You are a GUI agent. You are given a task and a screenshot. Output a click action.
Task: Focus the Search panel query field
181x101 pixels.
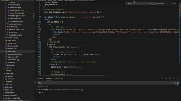click(x=104, y=83)
